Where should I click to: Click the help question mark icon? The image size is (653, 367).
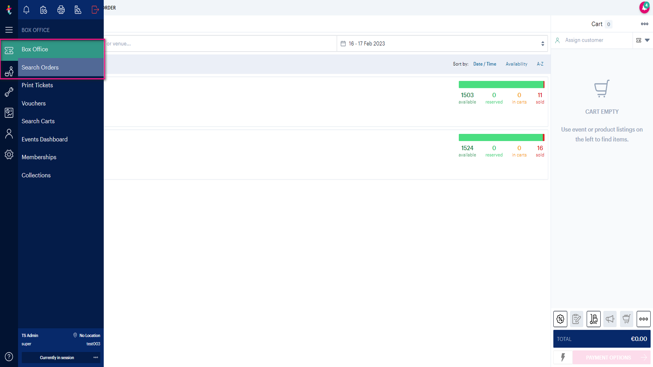pos(9,357)
